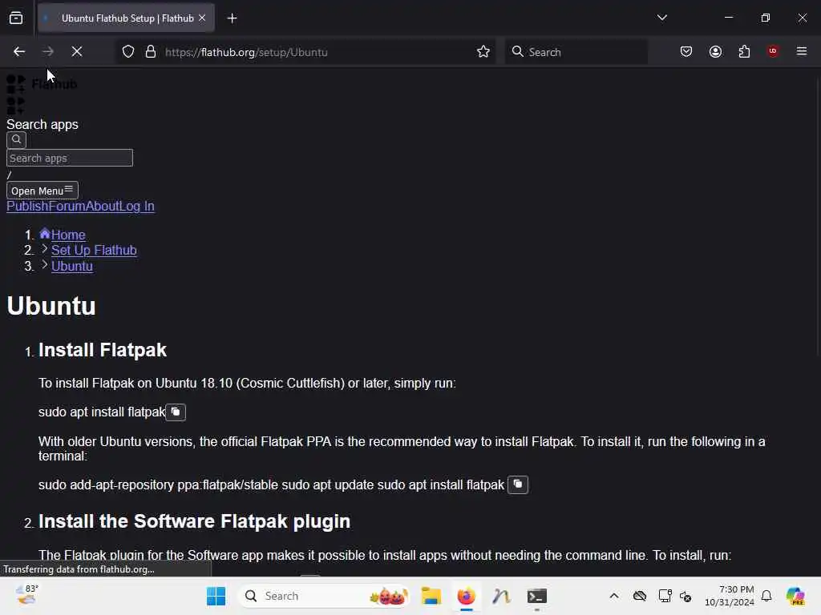Follow the About link
This screenshot has width=821, height=615.
pos(102,207)
